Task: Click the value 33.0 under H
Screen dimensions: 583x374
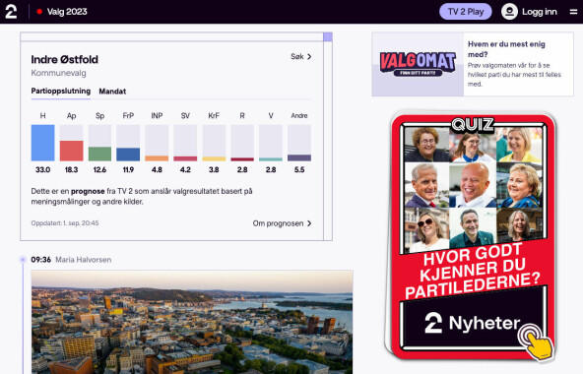Action: (42, 170)
